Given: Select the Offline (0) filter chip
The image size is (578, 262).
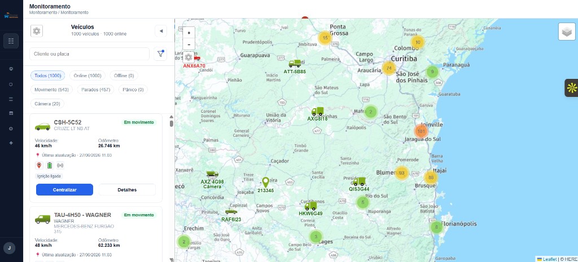Looking at the screenshot, I should [x=124, y=76].
